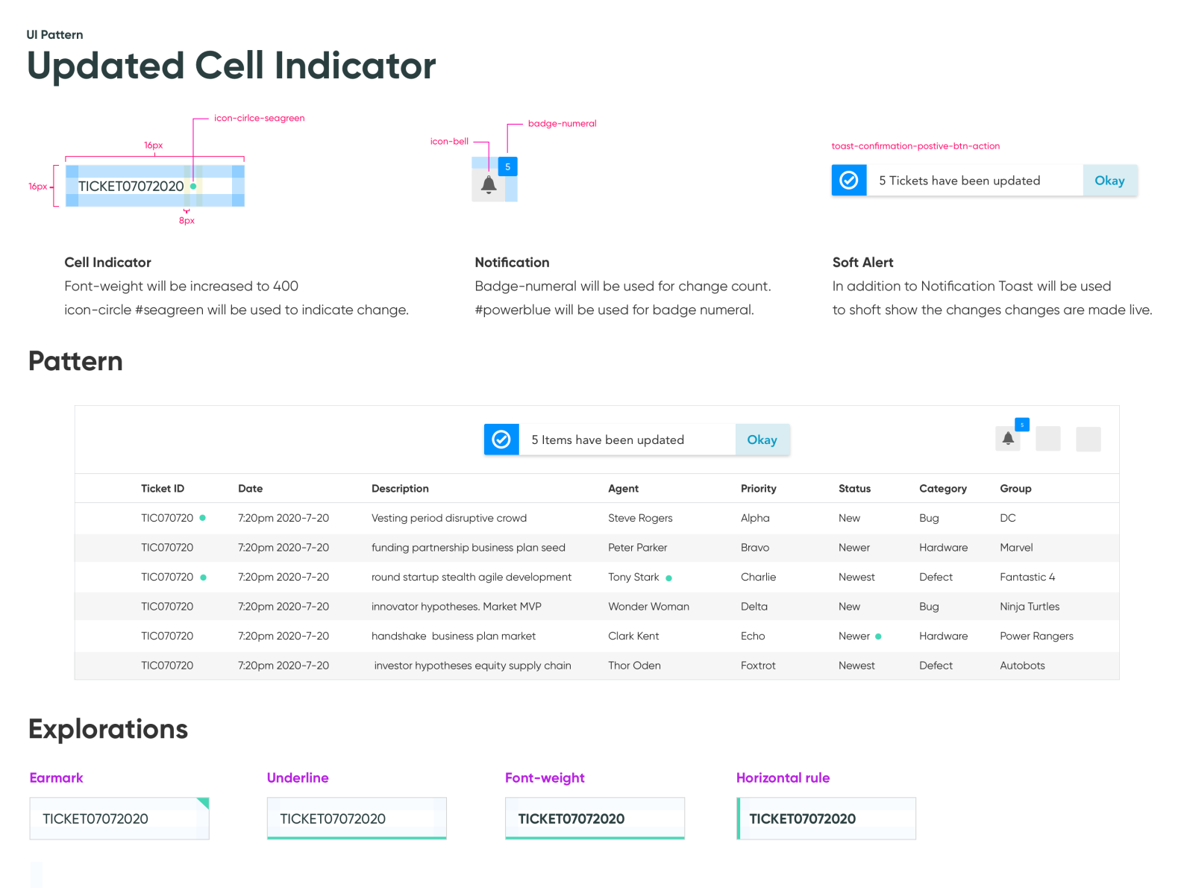Image resolution: width=1184 pixels, height=888 pixels.
Task: Click the seagreen icon-circle inside TICKET07072020 cell
Action: tap(193, 186)
